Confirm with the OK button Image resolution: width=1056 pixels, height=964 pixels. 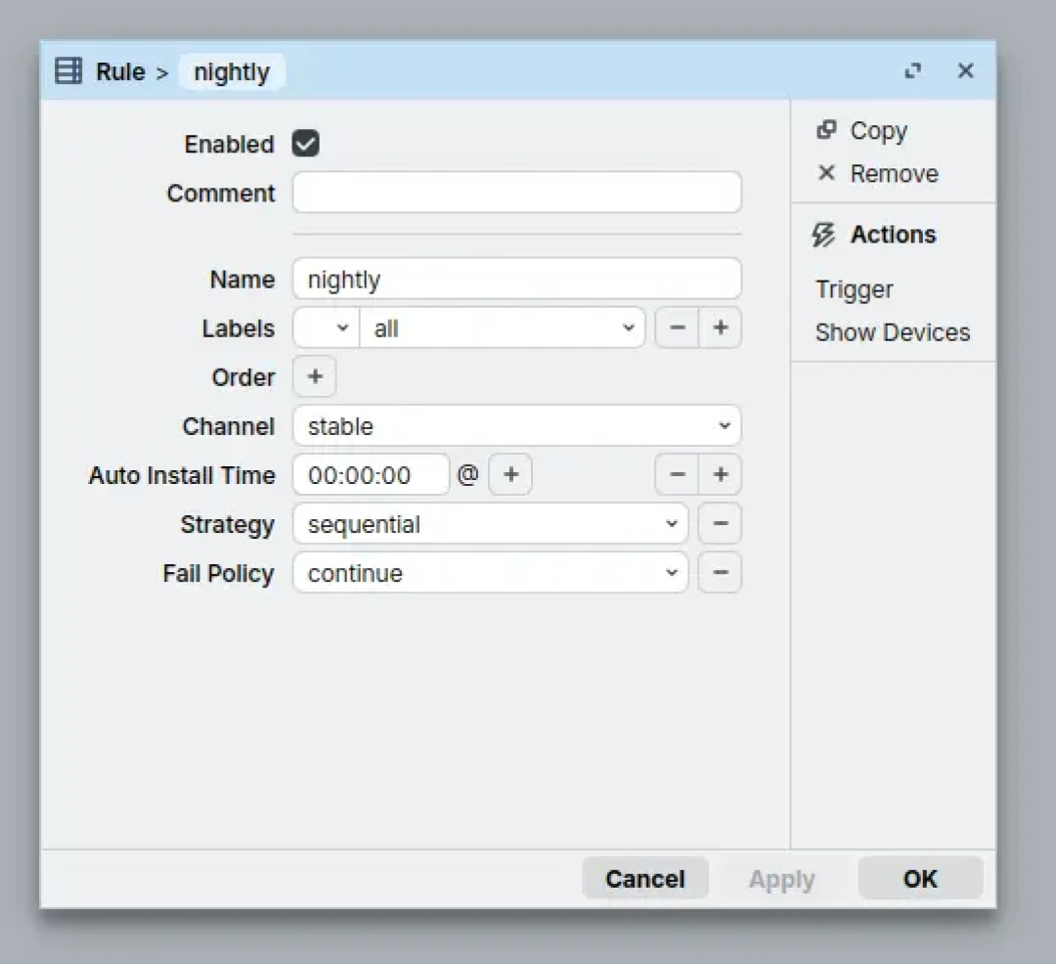[920, 879]
